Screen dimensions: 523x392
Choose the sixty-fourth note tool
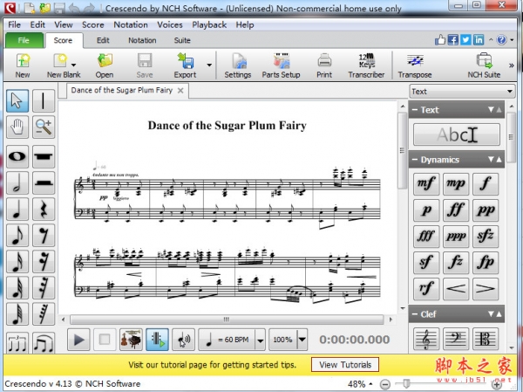point(17,314)
